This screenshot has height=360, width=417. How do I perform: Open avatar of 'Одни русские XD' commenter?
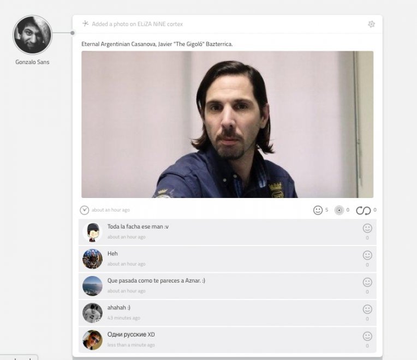coord(92,340)
